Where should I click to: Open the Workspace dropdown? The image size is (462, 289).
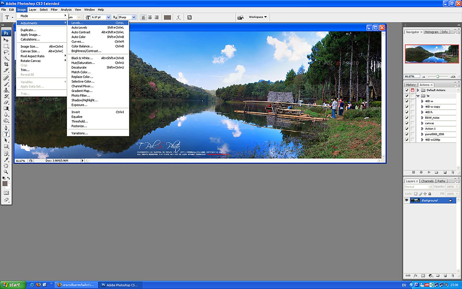pyautogui.click(x=258, y=17)
